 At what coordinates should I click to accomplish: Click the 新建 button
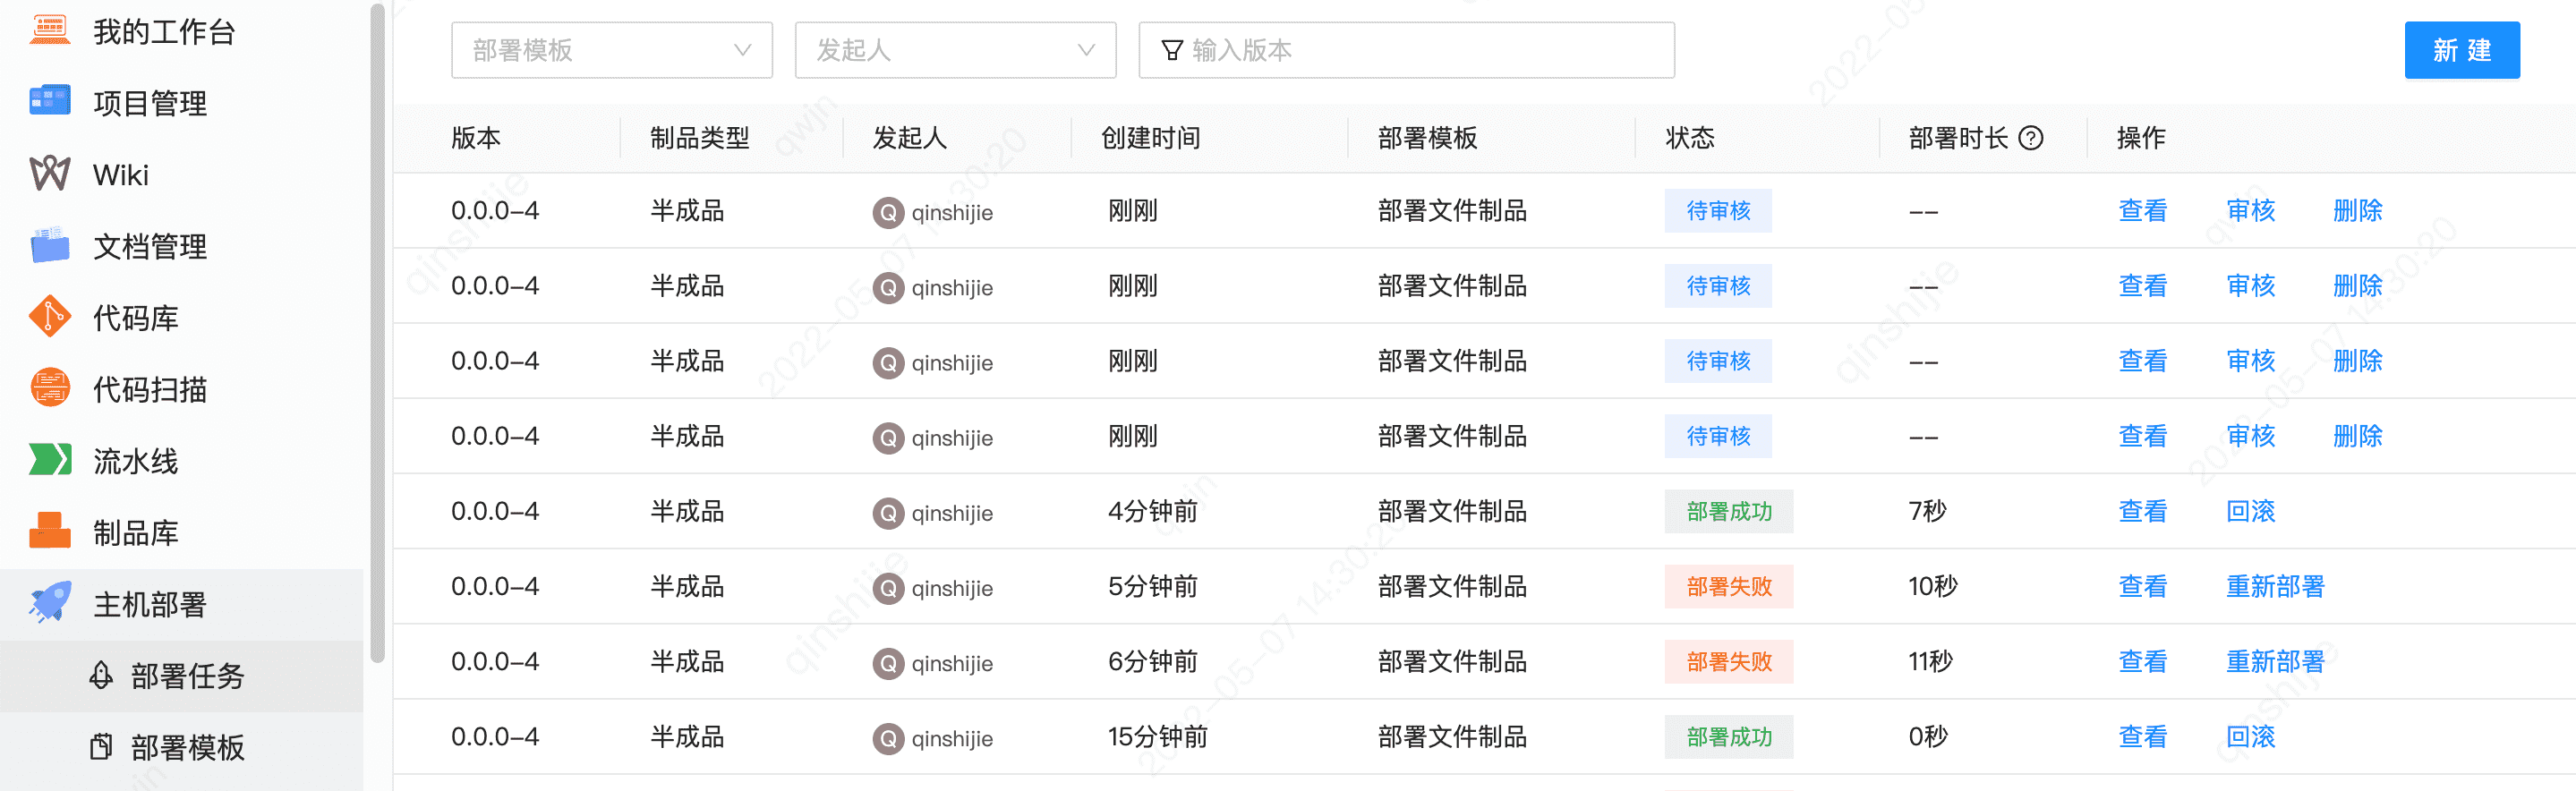pos(2462,50)
